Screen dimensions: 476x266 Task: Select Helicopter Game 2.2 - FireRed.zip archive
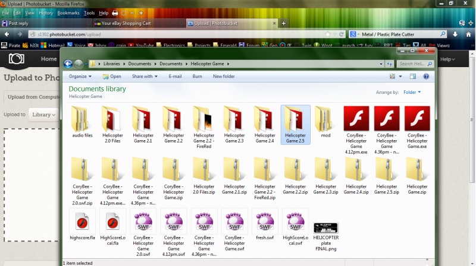(265, 179)
